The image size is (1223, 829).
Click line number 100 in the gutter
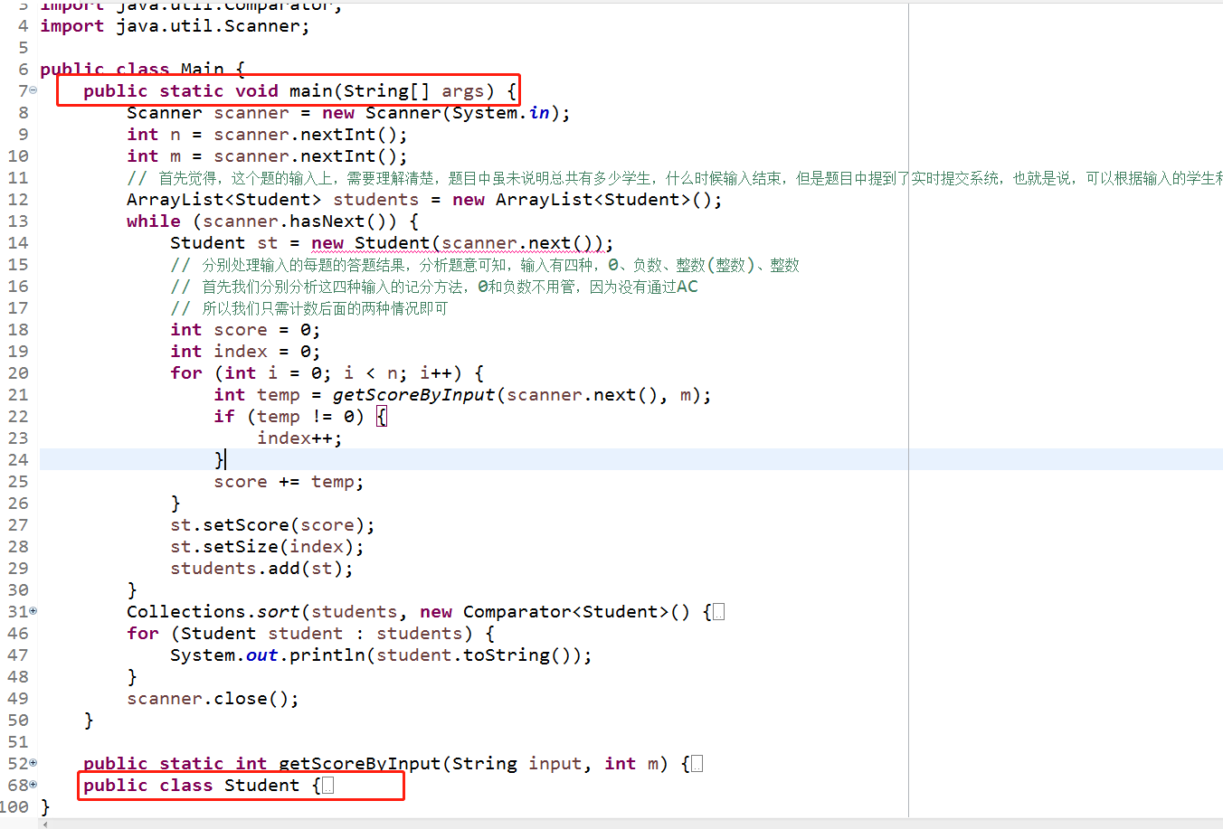14,807
